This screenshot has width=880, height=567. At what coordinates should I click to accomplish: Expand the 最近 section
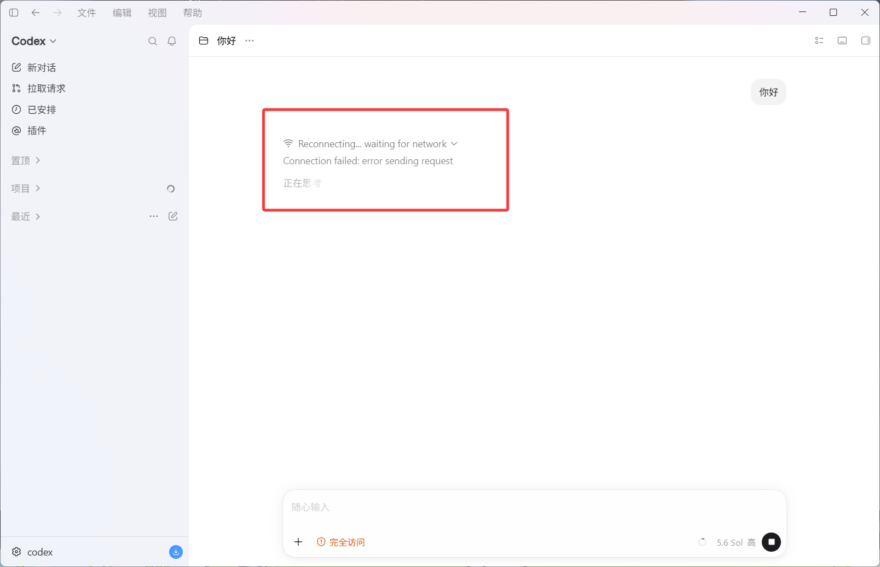[26, 216]
